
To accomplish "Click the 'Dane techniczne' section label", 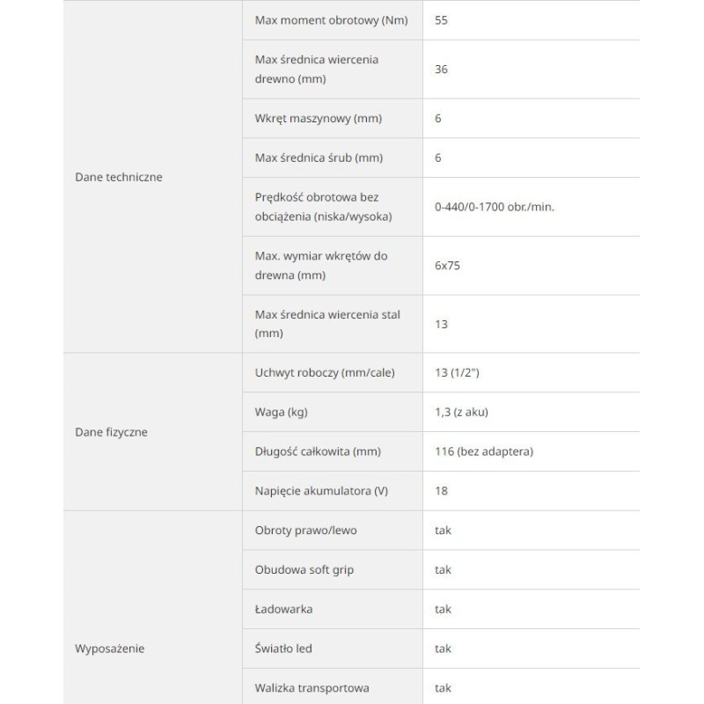I will tap(120, 177).
